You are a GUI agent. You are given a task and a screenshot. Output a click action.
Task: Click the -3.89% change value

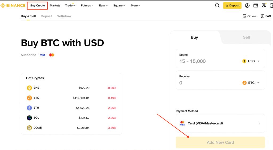(x=111, y=128)
